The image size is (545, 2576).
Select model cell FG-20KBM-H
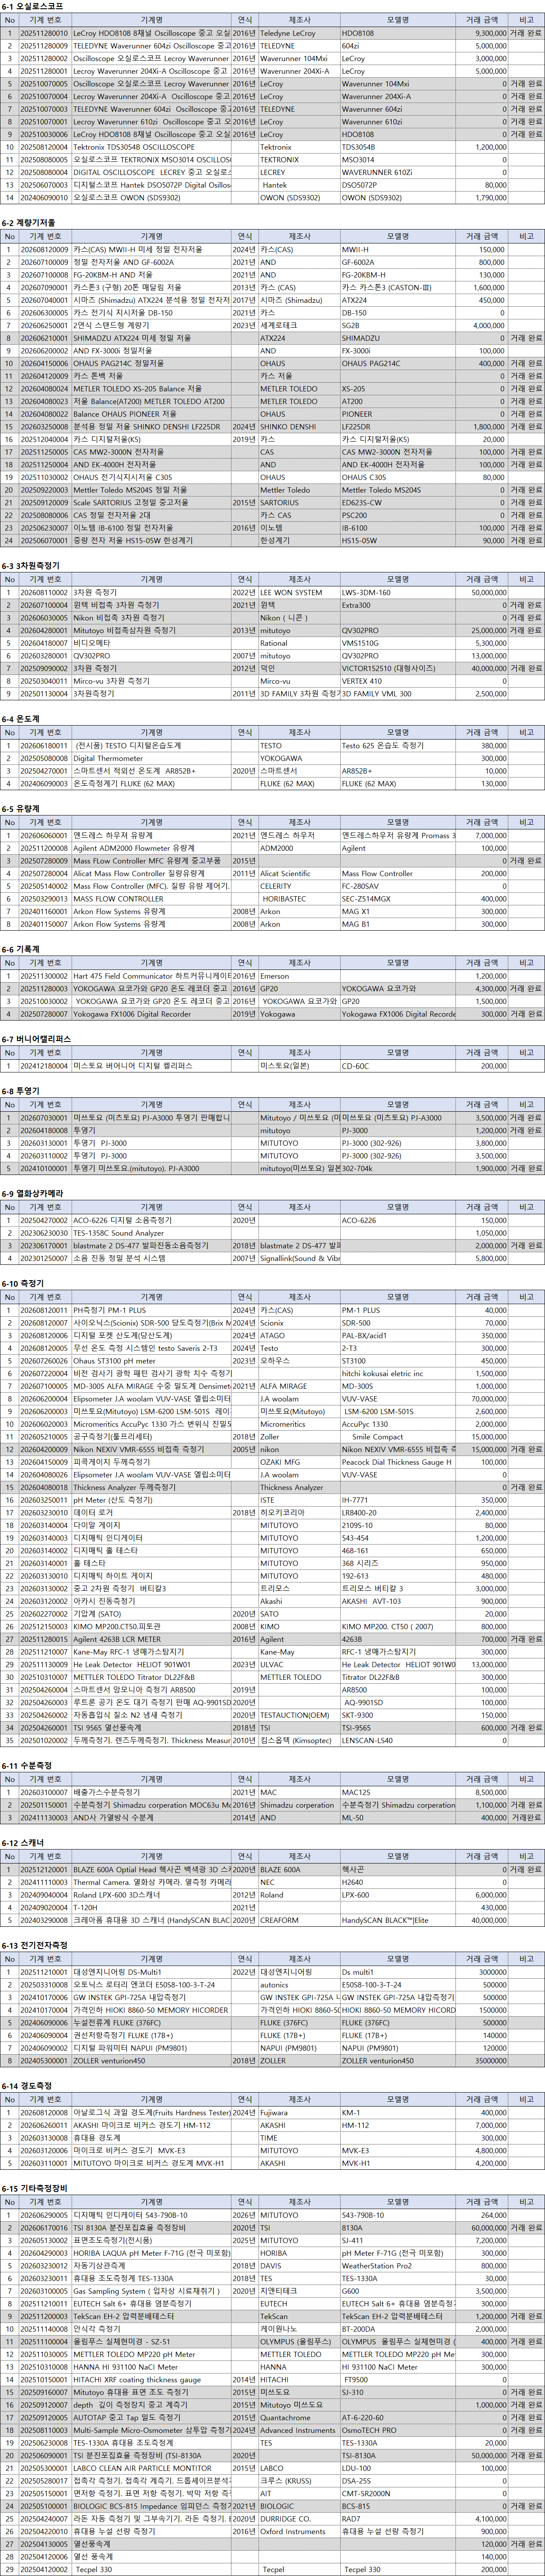pos(397,275)
